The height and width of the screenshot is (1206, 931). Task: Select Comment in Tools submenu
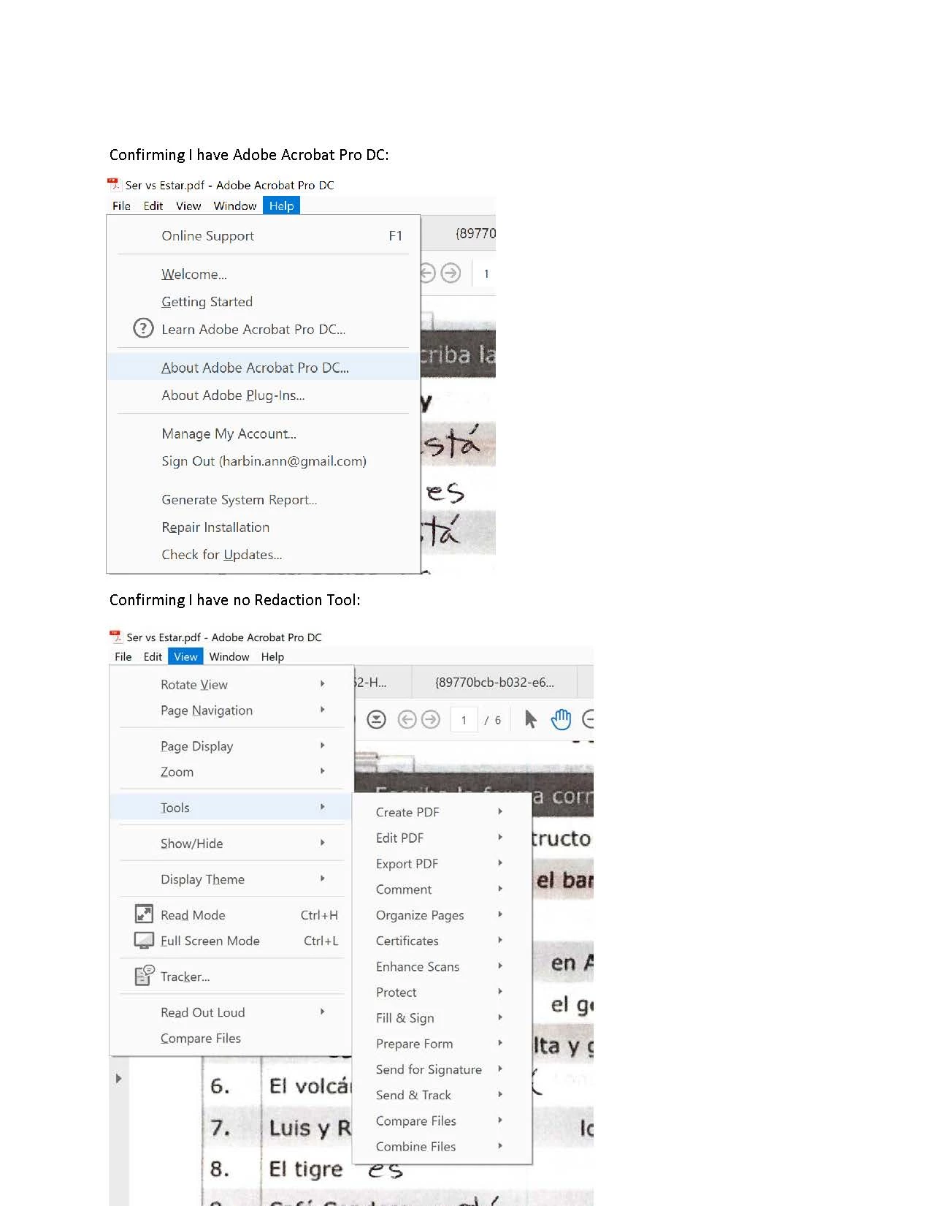pos(442,889)
